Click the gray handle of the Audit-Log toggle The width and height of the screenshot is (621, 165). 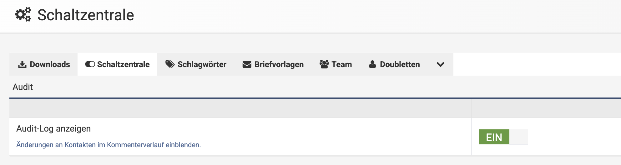[x=518, y=137]
